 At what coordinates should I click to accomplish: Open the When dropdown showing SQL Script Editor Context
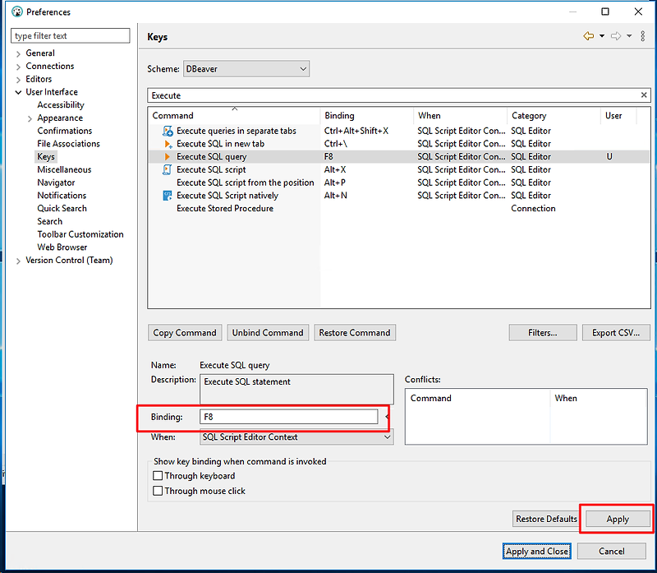(386, 437)
